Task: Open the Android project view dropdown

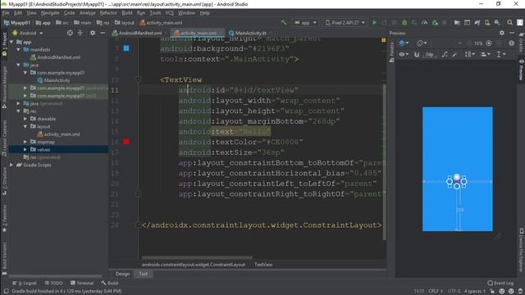Action: (x=28, y=33)
